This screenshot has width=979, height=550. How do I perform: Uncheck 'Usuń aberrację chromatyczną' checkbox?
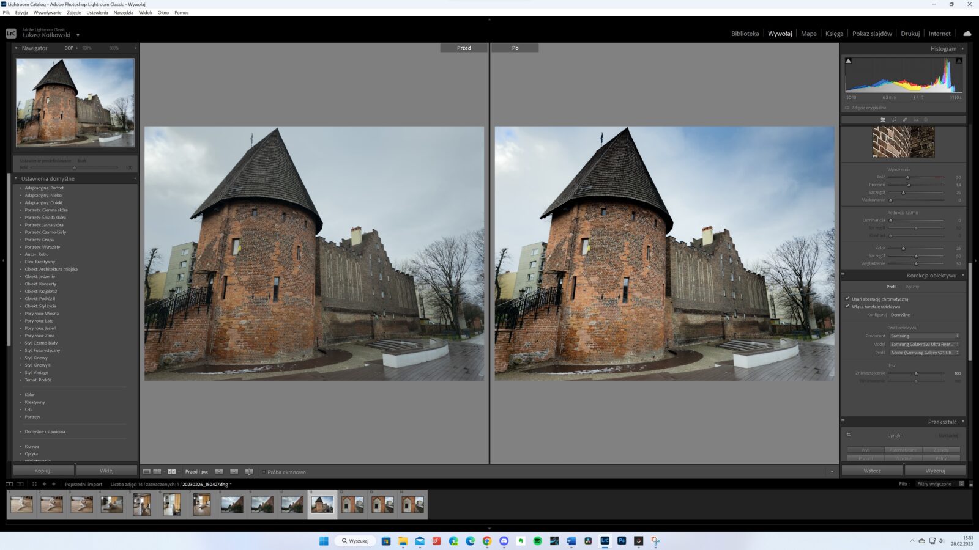tap(847, 299)
